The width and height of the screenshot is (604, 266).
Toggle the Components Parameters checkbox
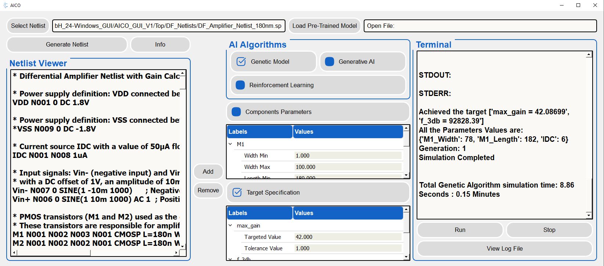tap(236, 112)
